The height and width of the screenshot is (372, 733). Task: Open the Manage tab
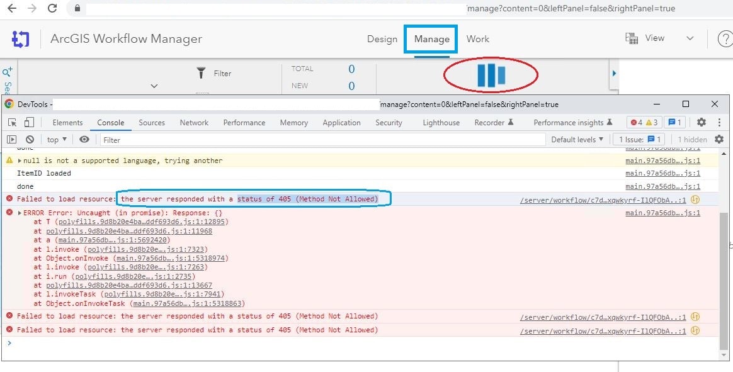[x=431, y=39]
